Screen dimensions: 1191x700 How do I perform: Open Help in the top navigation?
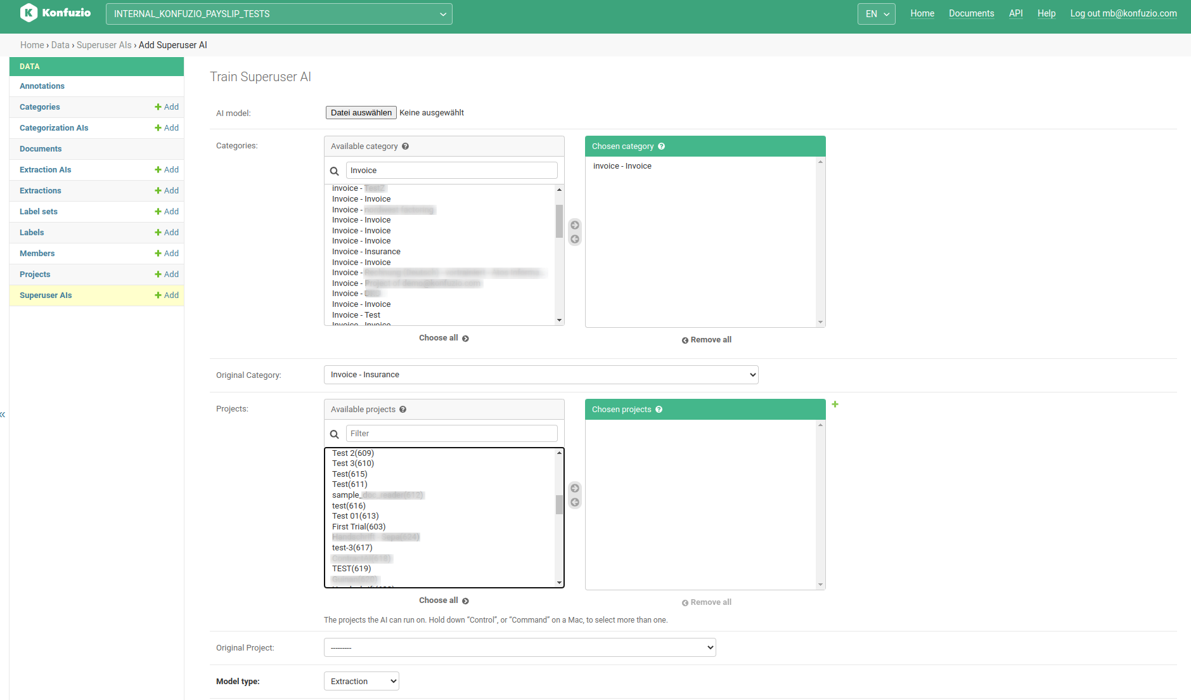pos(1046,13)
